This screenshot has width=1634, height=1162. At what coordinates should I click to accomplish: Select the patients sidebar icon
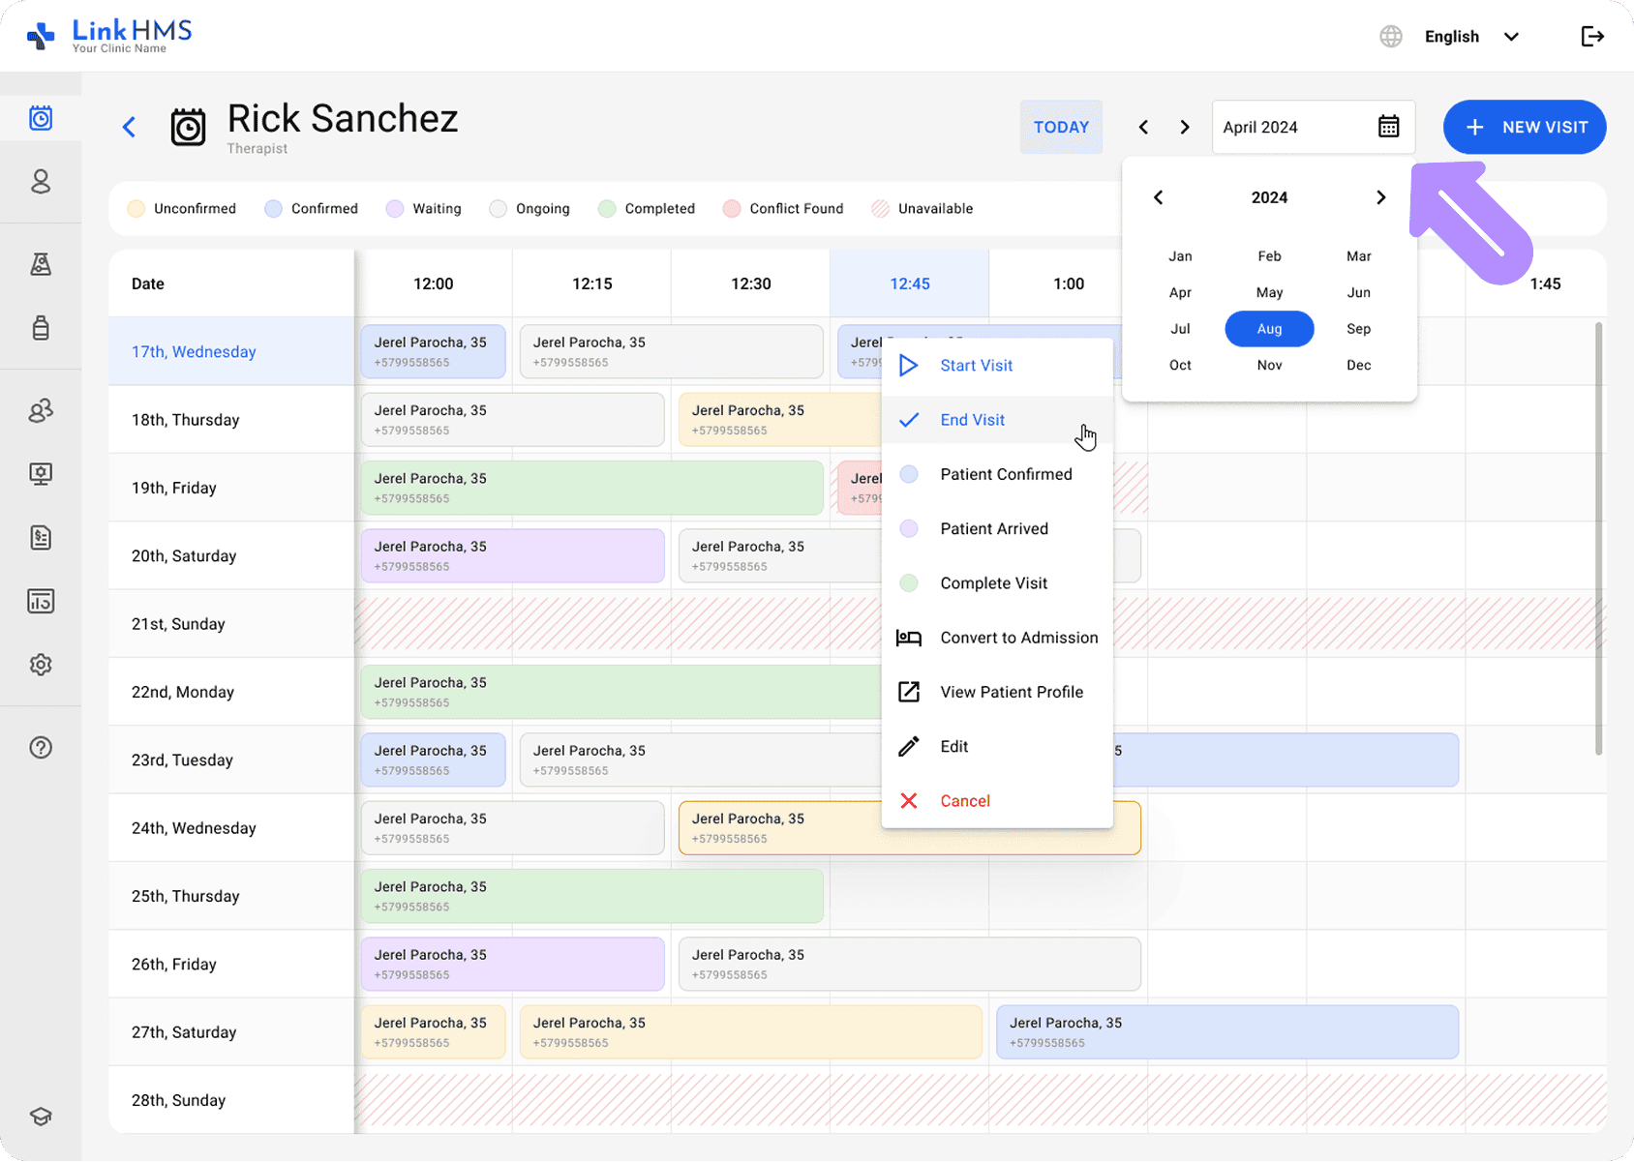click(41, 182)
